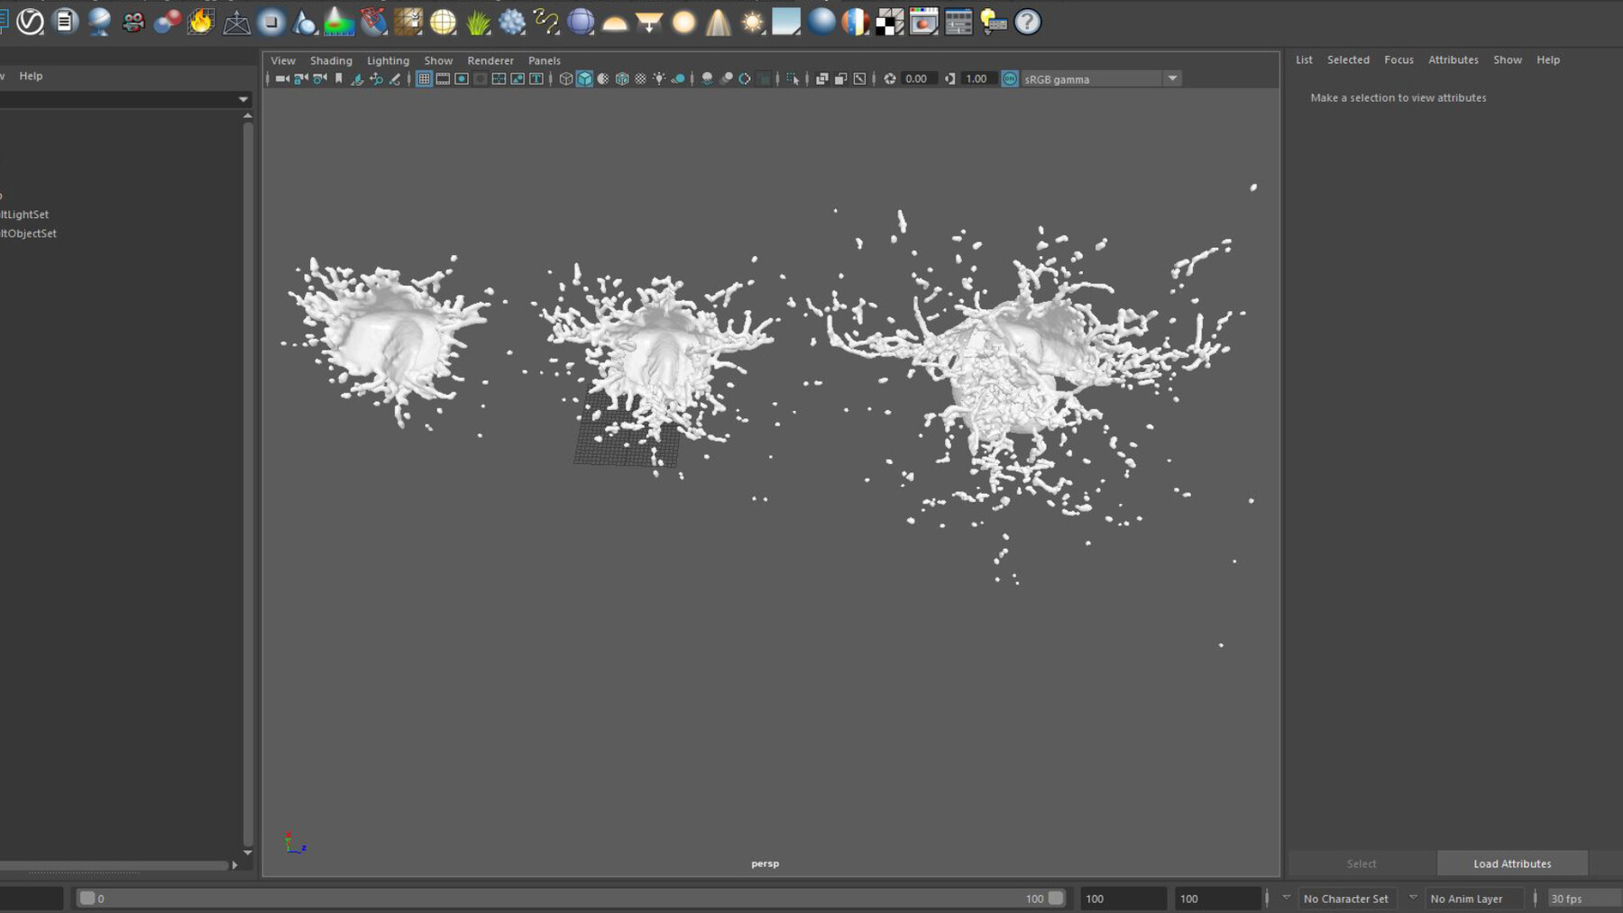Create a V-Ray sun light from shelf
Viewport: 1623px width, 913px height.
tap(751, 22)
